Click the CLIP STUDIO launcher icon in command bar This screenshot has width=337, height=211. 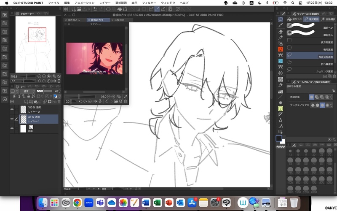tap(66, 9)
